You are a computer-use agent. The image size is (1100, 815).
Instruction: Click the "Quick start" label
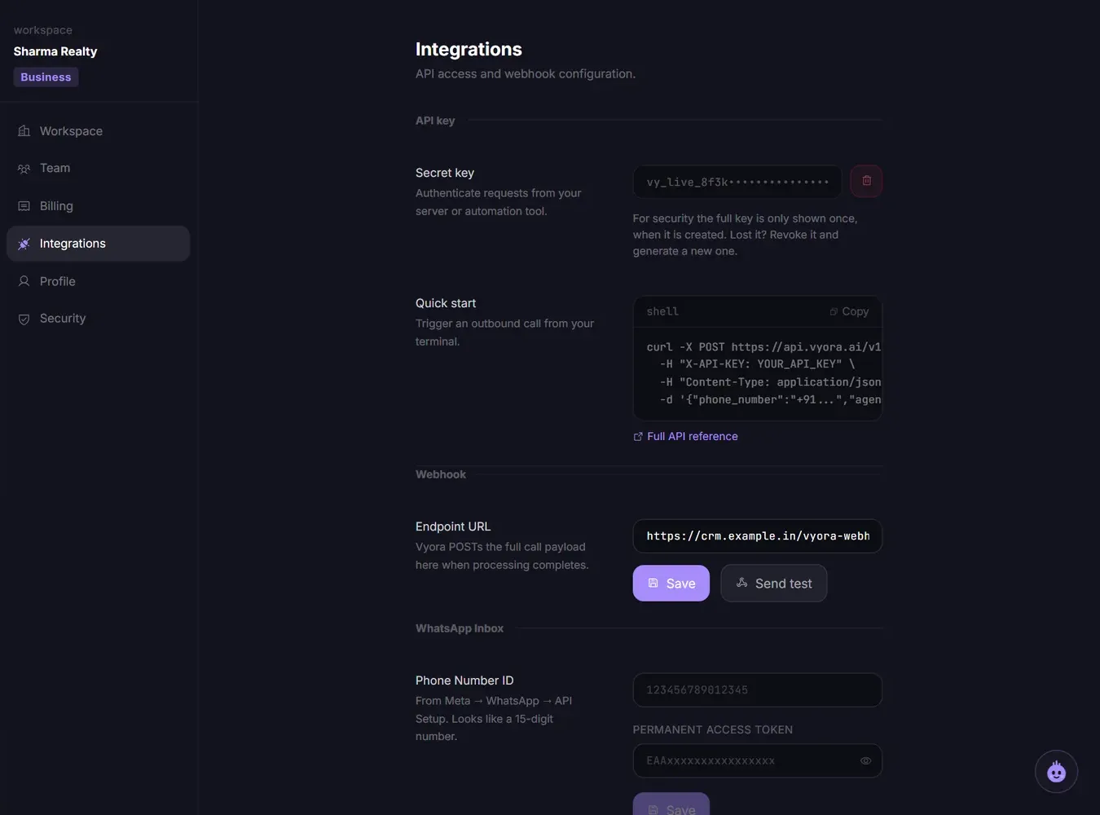pos(446,303)
